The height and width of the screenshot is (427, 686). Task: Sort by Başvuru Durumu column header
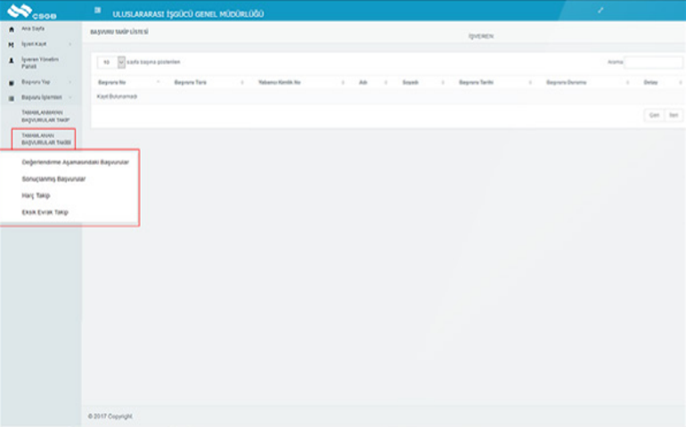pyautogui.click(x=566, y=82)
